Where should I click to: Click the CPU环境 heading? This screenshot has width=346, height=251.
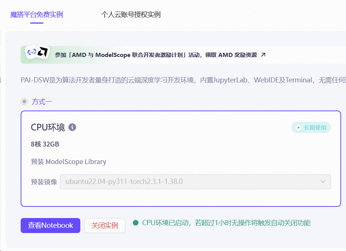[48, 127]
